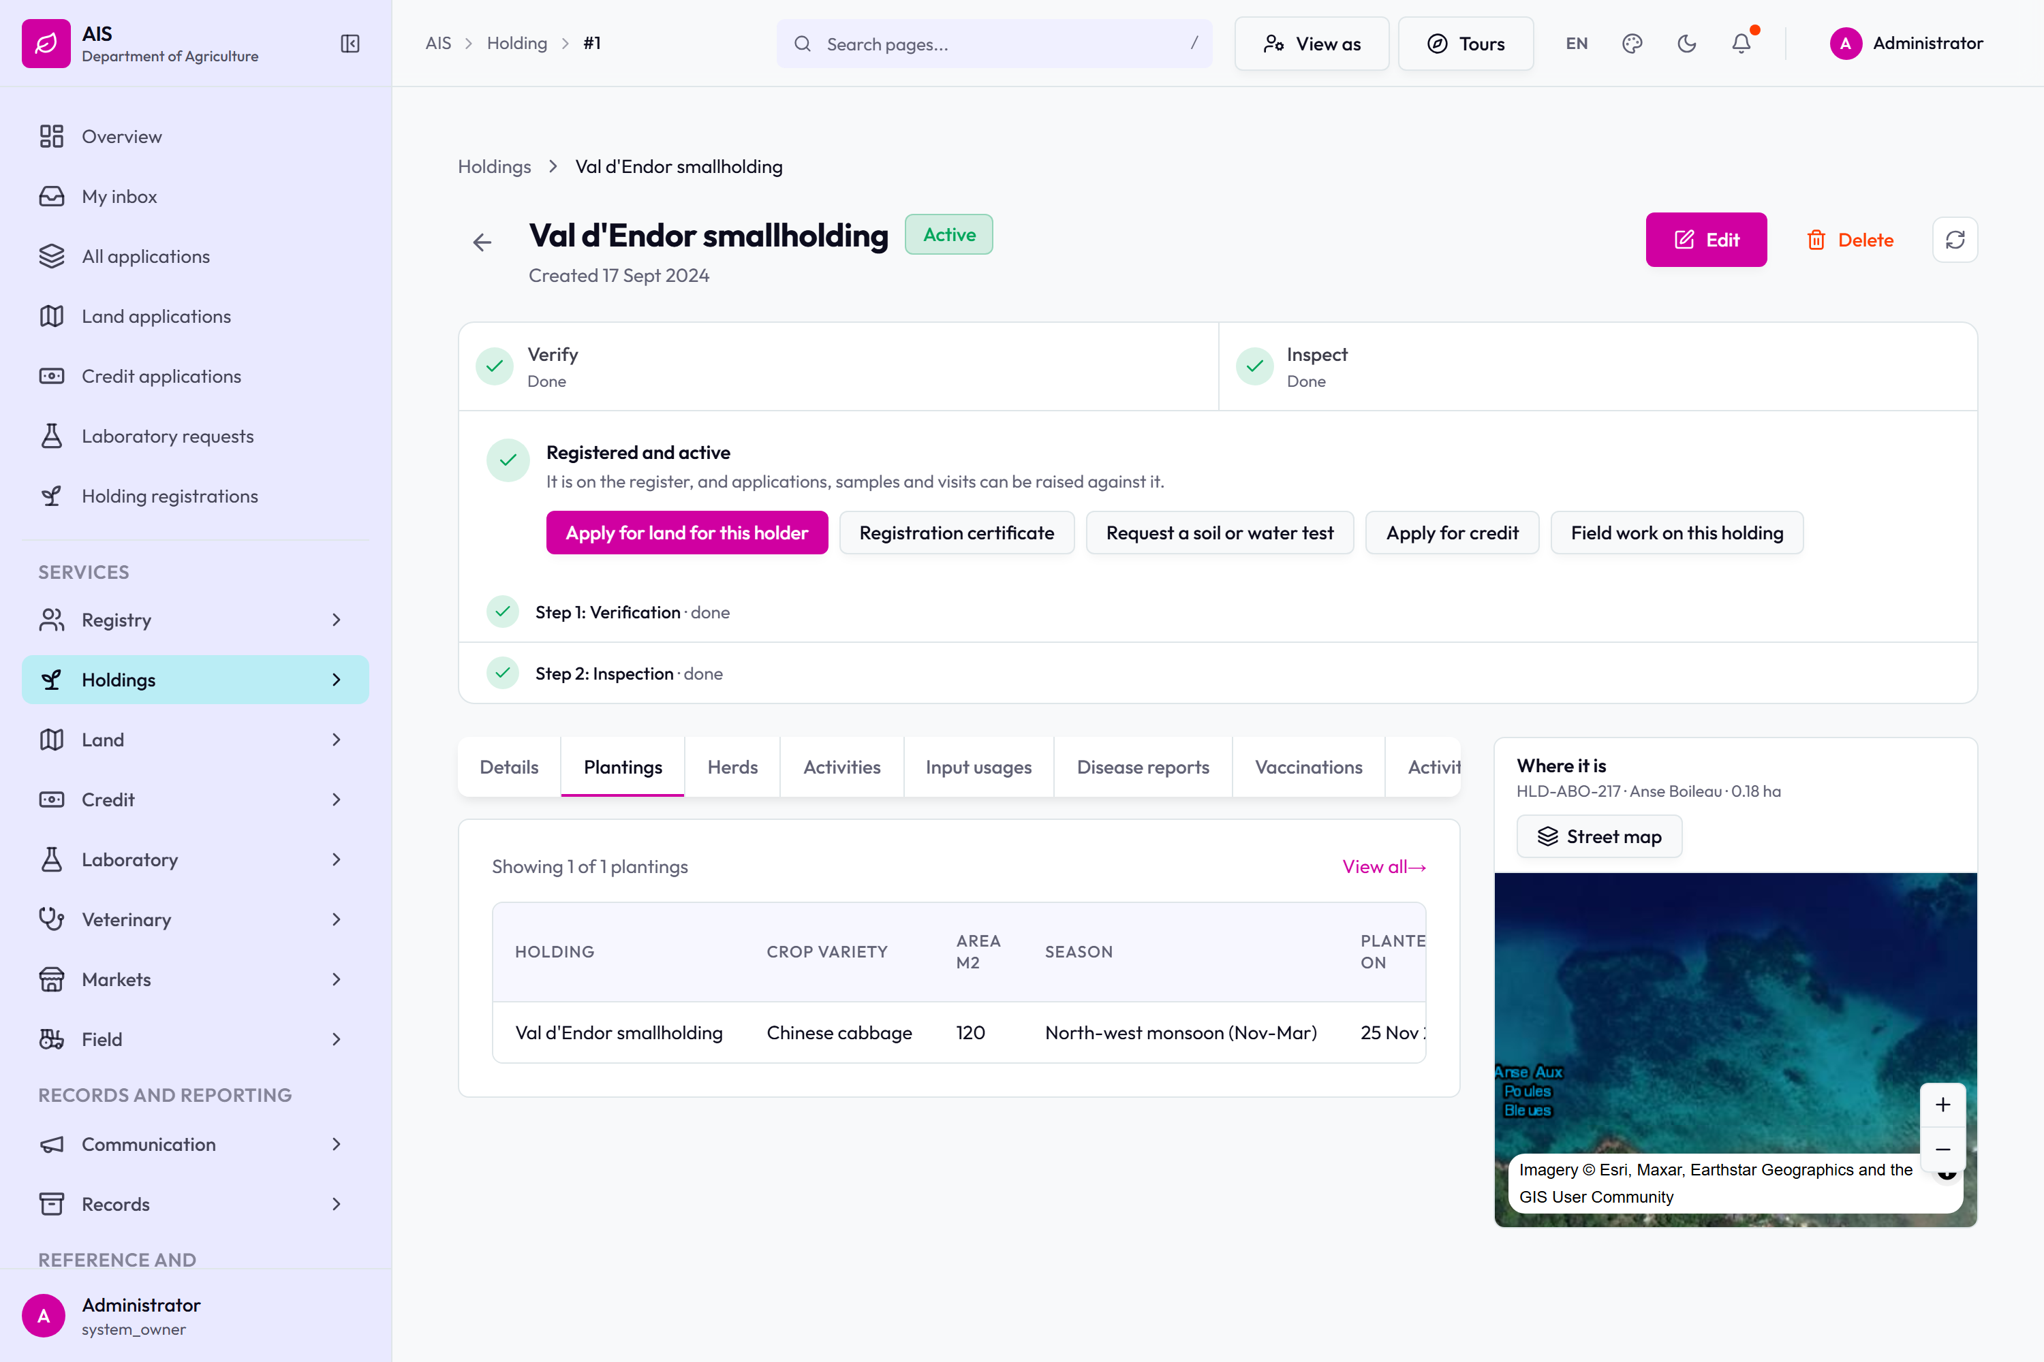This screenshot has width=2044, height=1362.
Task: Toggle dark mode moon icon
Action: point(1687,44)
